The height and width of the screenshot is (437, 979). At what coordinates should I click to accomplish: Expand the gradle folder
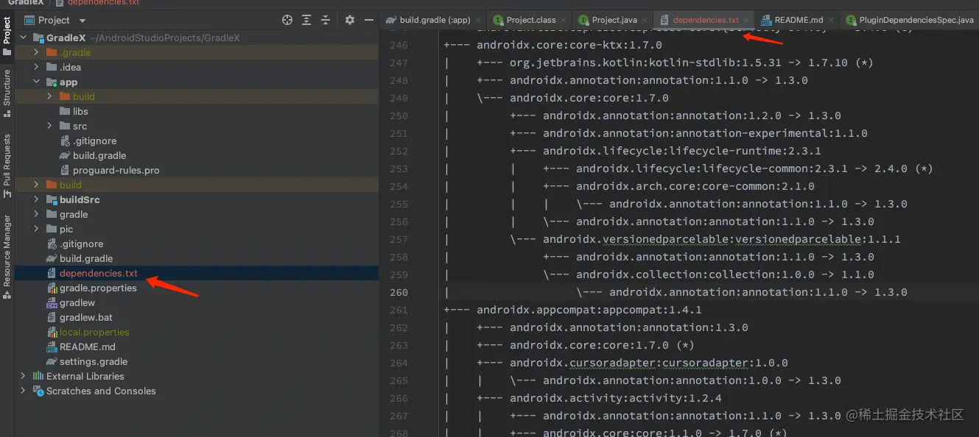tap(36, 214)
